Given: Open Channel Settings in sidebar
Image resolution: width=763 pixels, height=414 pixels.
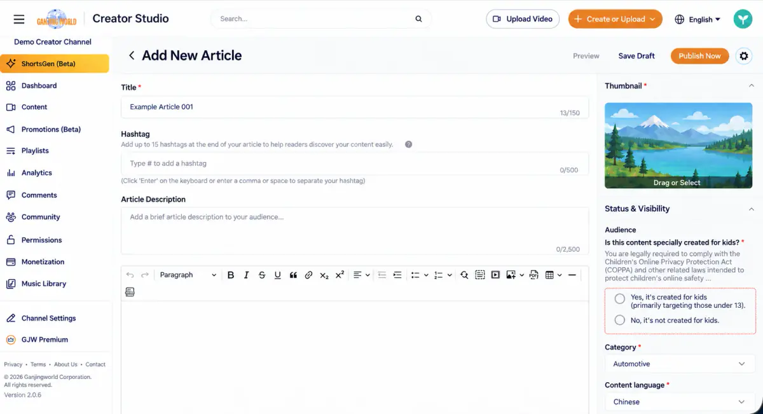Looking at the screenshot, I should click(x=48, y=318).
